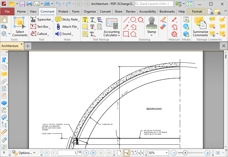Select the Perimeter measure tool
Viewport: 228px width, 157px height.
point(174,27)
